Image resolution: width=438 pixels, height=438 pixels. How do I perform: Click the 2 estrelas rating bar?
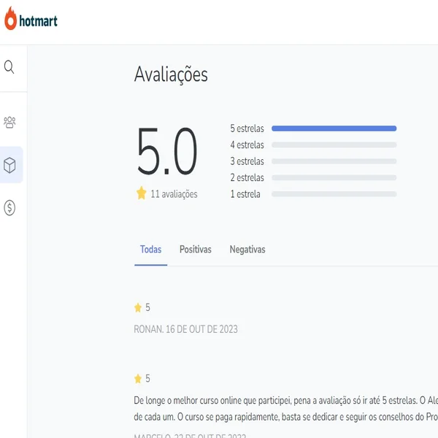(x=334, y=177)
